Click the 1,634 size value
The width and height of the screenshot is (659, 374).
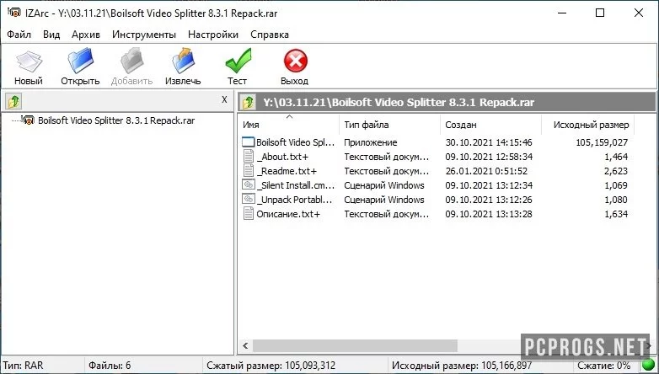click(616, 214)
